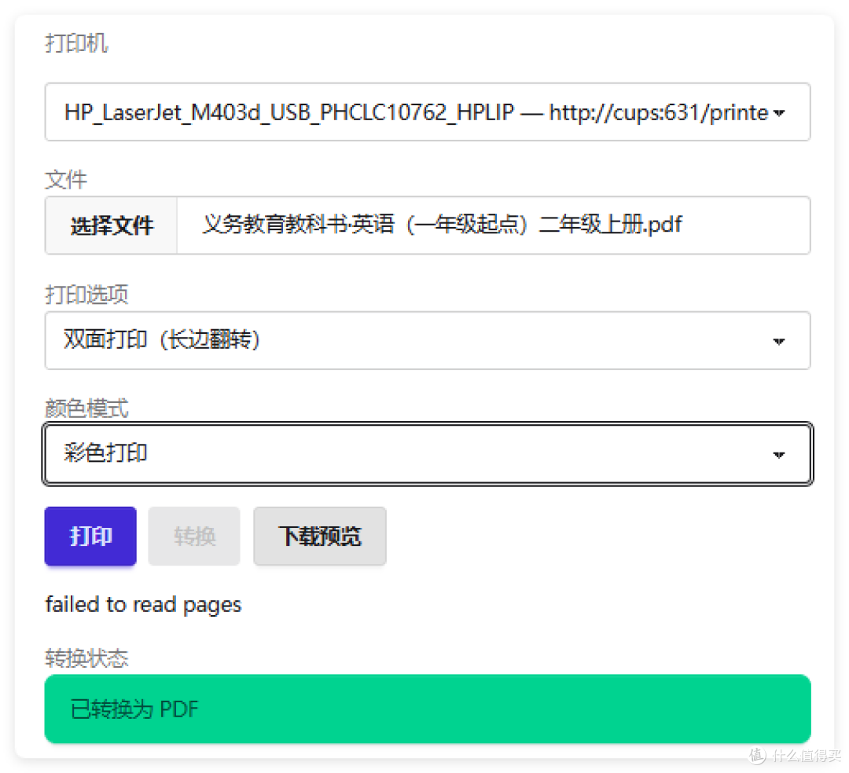Click the failed to read pages message
Screen dimensions: 849x773
pyautogui.click(x=143, y=604)
